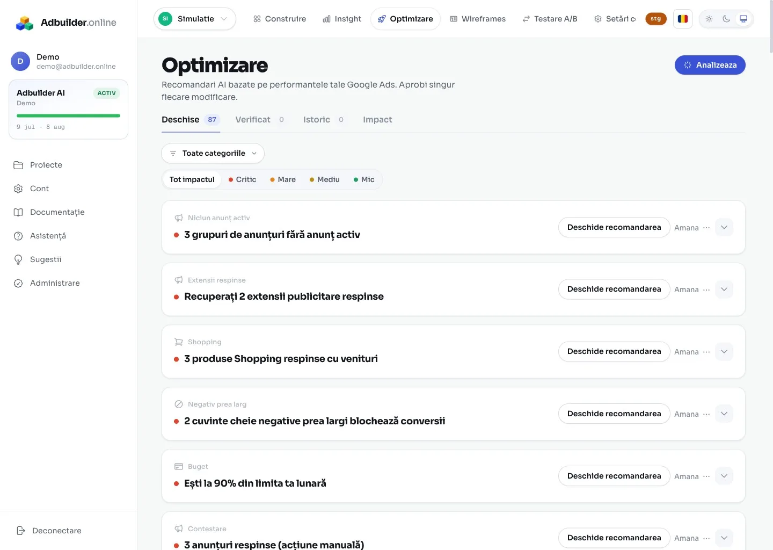Screen dimensions: 773x550
Task: Expand '2 cuvinte cheie negative' card
Action: 724,414
